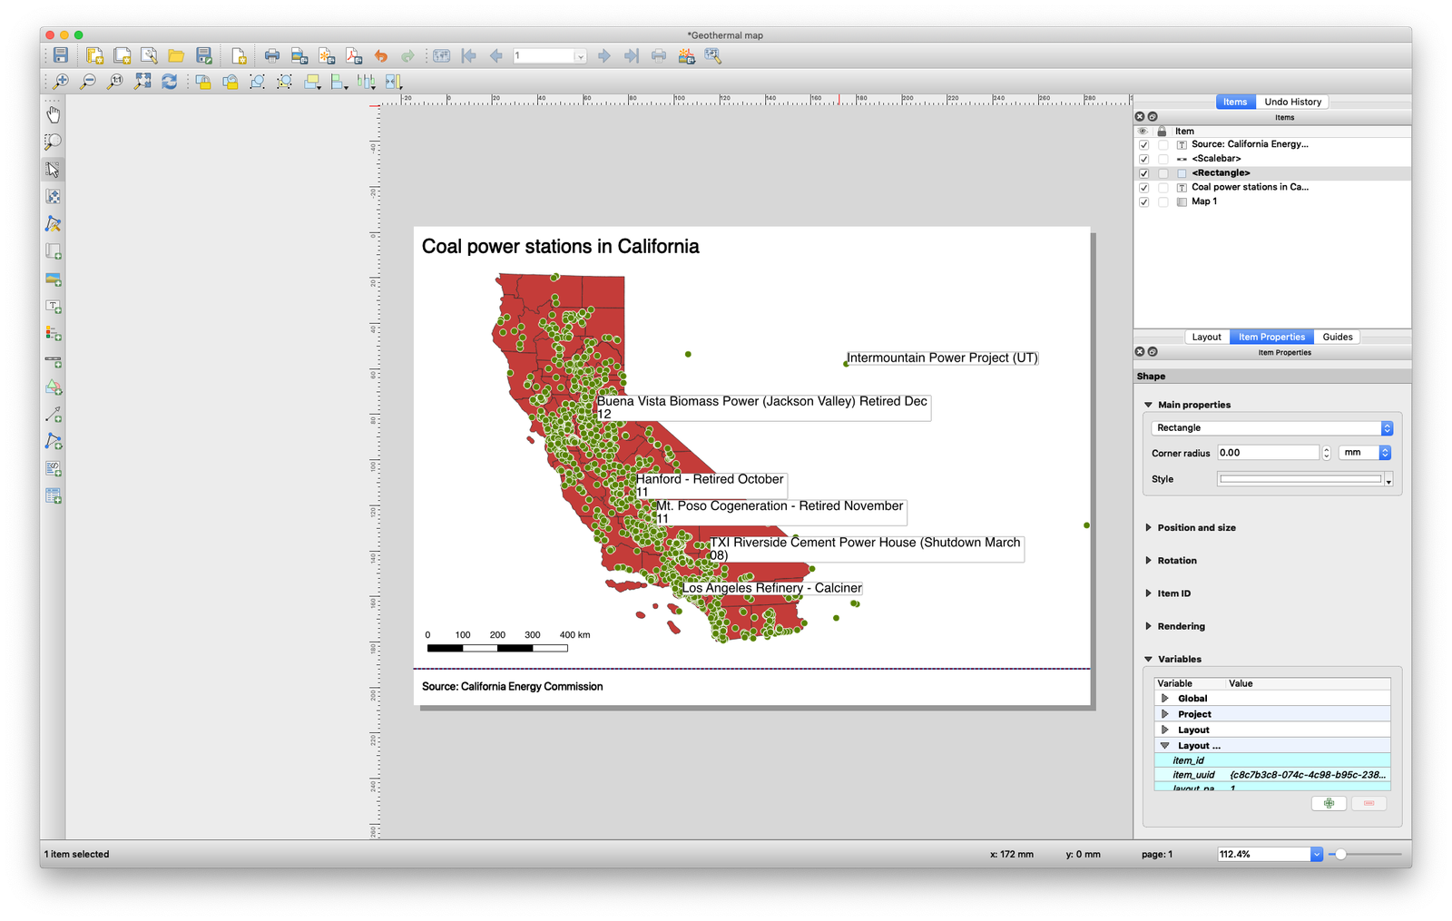
Task: Choose the Add Shape tool
Action: click(x=54, y=387)
